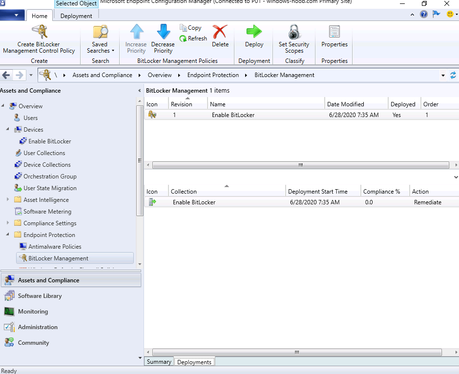Click the smiley feedback icon
Image resolution: width=459 pixels, height=374 pixels.
(450, 14)
